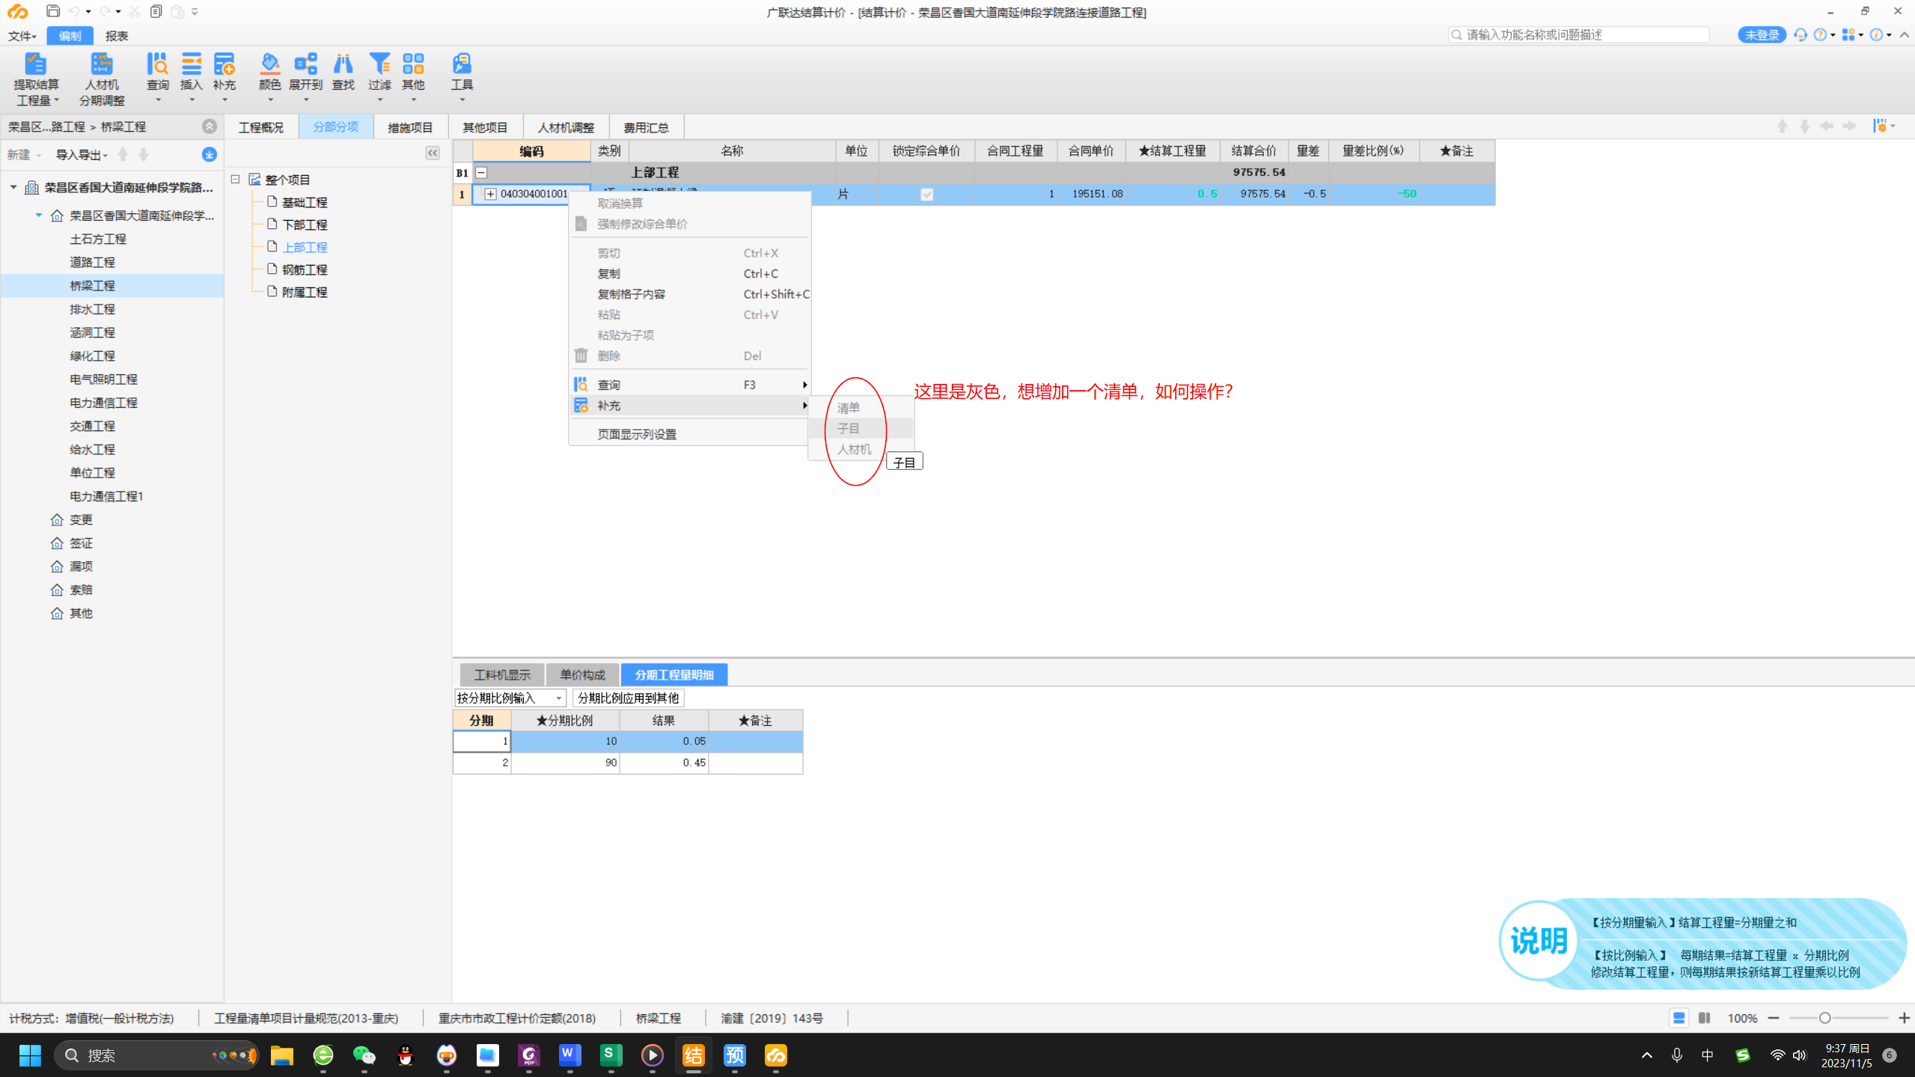Open the 变更 node in project tree
Screen dimensions: 1915x1077
pos(81,519)
